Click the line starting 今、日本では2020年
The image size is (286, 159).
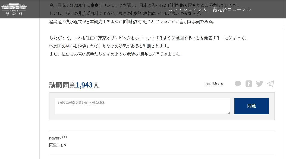(x=144, y=5)
